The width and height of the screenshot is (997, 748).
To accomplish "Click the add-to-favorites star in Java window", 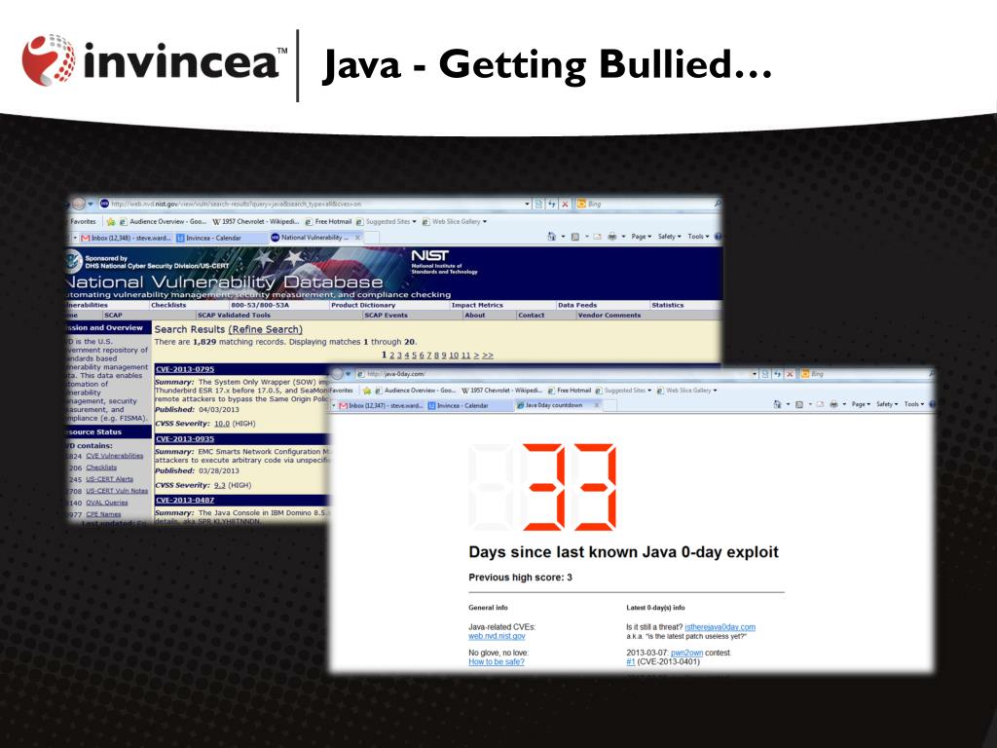I will (367, 391).
